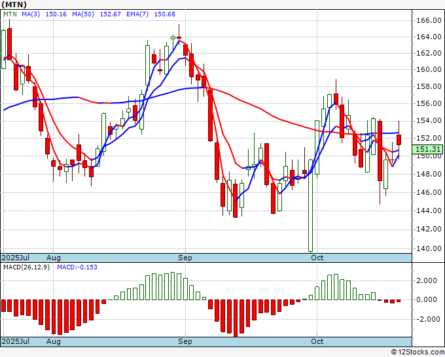
Task: Click the Aug label on MACD axis
Action: point(54,341)
